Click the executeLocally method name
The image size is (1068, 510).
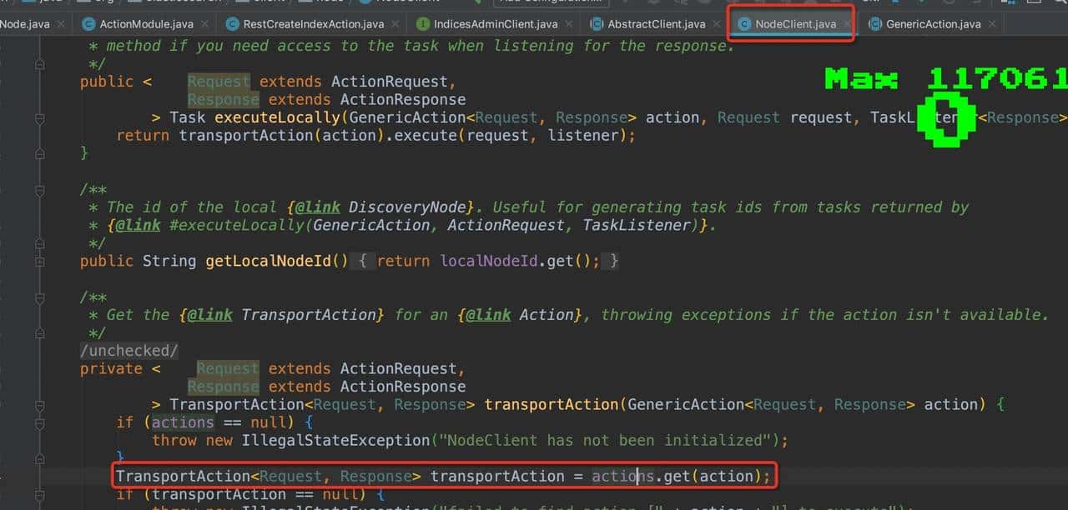pyautogui.click(x=278, y=117)
